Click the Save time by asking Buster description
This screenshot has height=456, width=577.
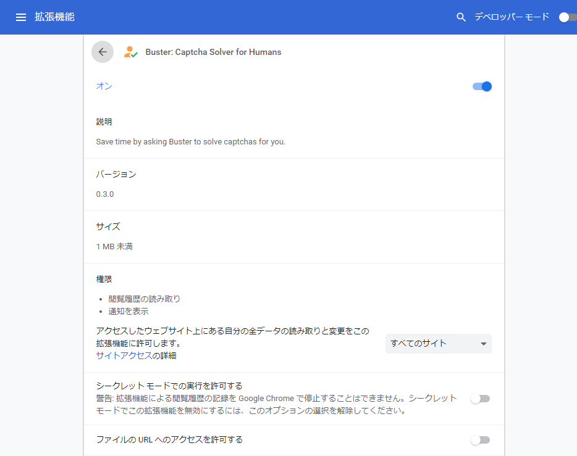191,142
